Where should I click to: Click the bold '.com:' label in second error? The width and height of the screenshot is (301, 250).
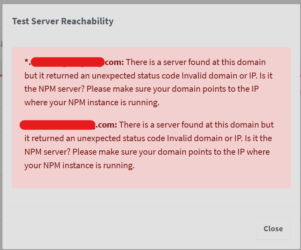coord(106,125)
